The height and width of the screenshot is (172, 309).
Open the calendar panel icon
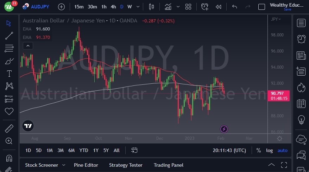tap(301, 103)
